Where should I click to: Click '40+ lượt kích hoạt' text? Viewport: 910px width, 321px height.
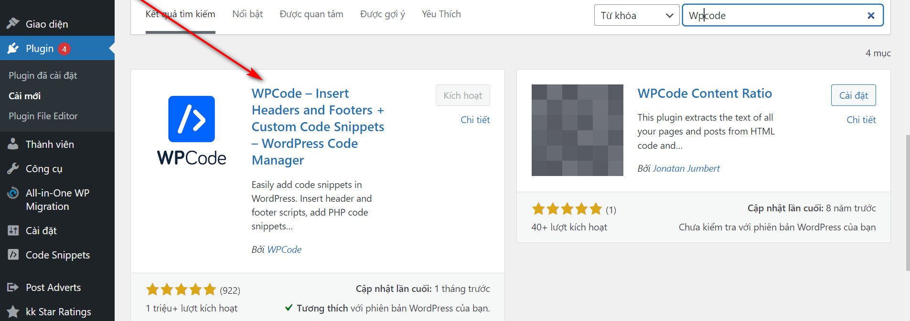point(569,227)
